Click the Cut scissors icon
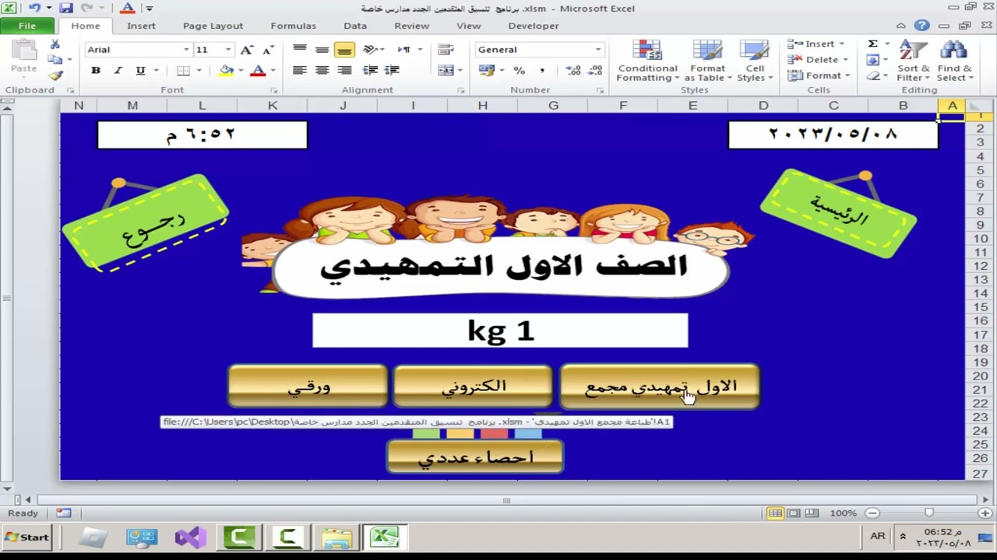Viewport: 997px width, 560px height. click(x=55, y=45)
